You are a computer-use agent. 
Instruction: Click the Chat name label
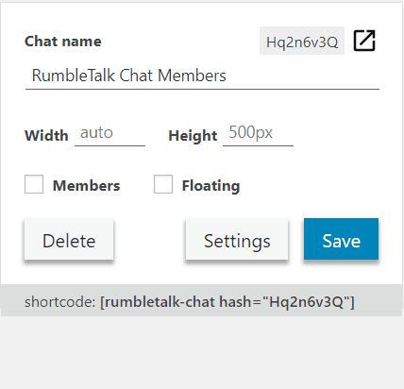click(63, 42)
